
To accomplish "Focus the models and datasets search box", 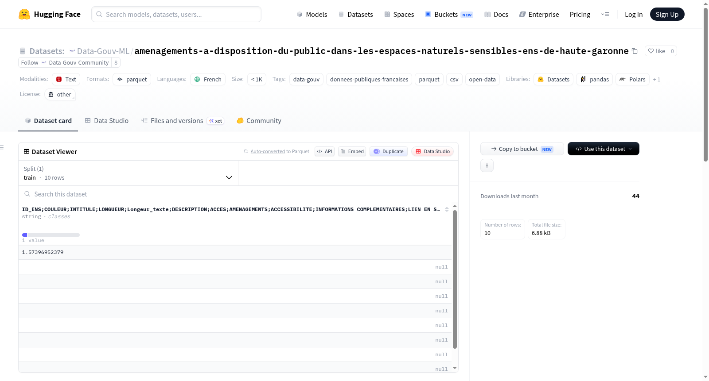I will tap(176, 14).
